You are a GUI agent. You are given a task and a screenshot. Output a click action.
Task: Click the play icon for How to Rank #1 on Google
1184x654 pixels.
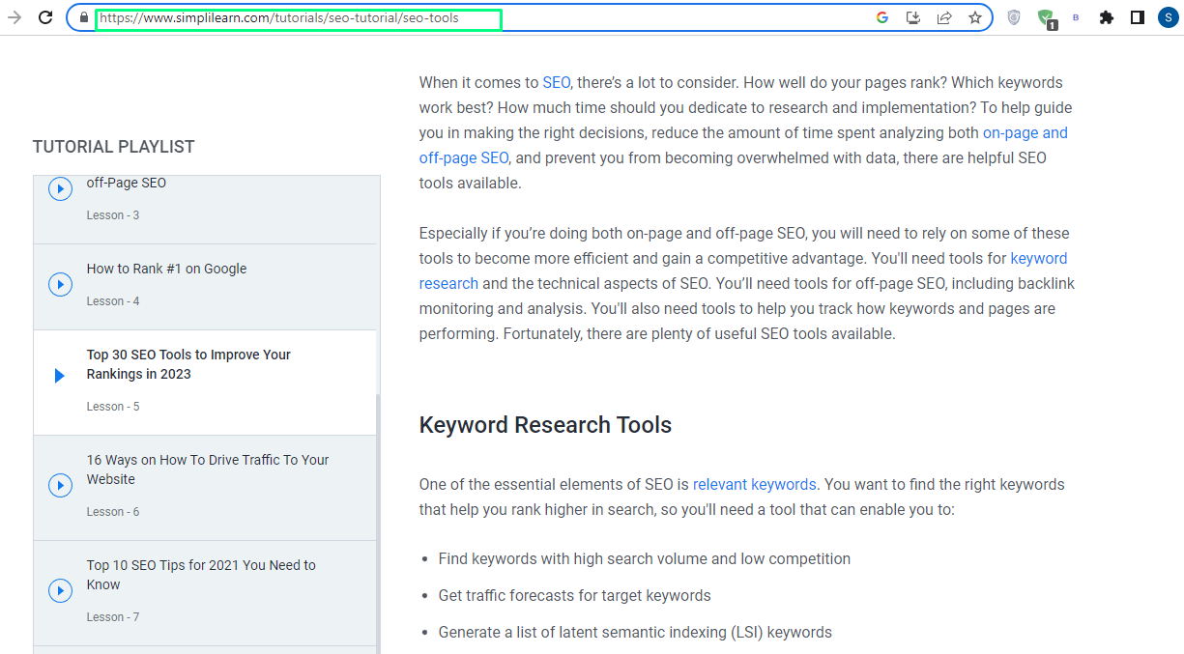[x=60, y=284]
